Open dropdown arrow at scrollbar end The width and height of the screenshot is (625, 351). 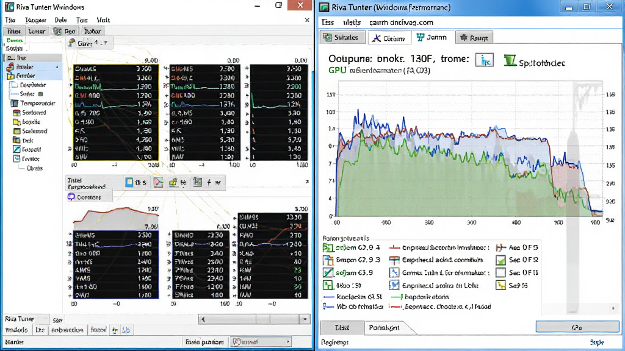click(305, 319)
